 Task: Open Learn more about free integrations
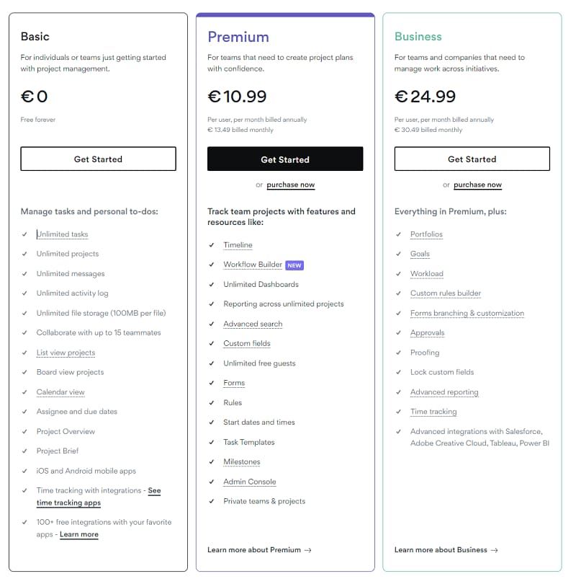pyautogui.click(x=79, y=534)
